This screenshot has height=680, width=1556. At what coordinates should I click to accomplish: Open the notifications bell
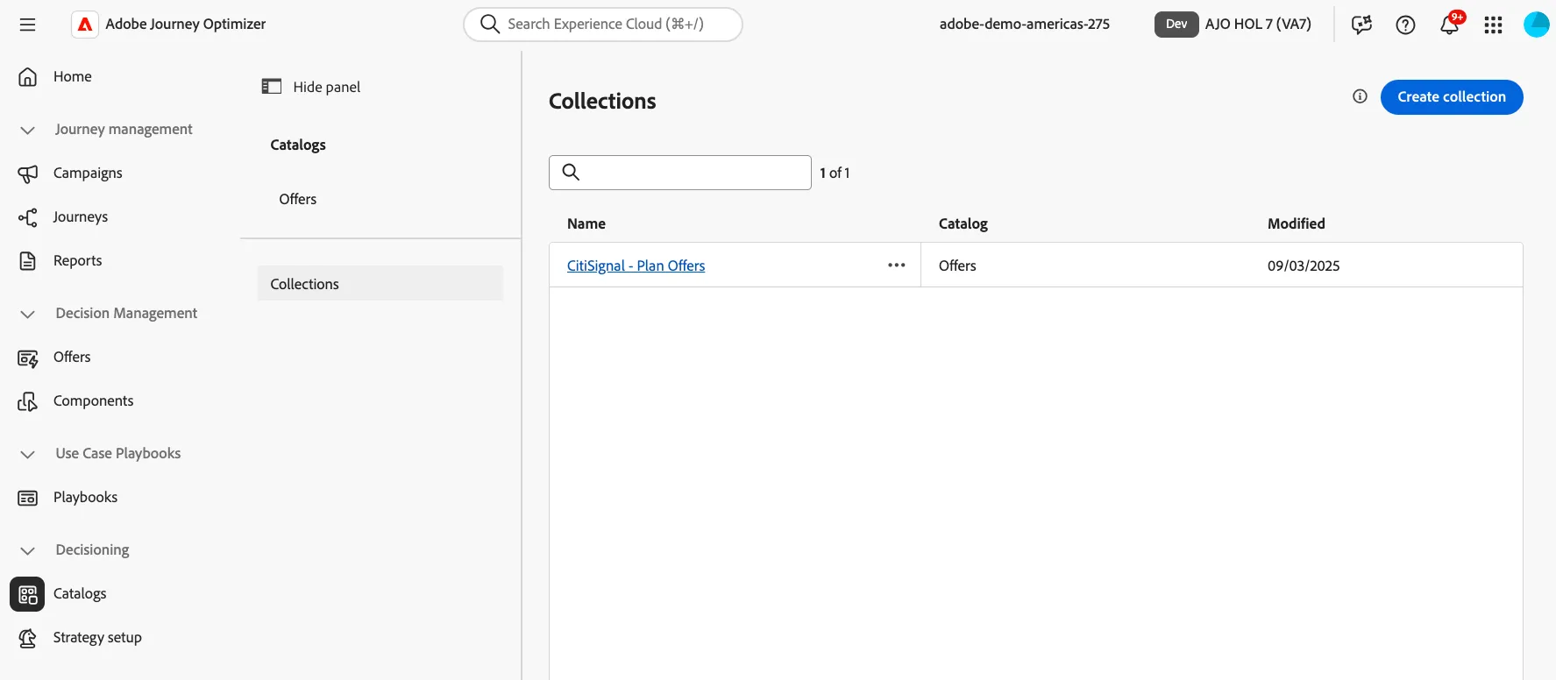pyautogui.click(x=1450, y=25)
